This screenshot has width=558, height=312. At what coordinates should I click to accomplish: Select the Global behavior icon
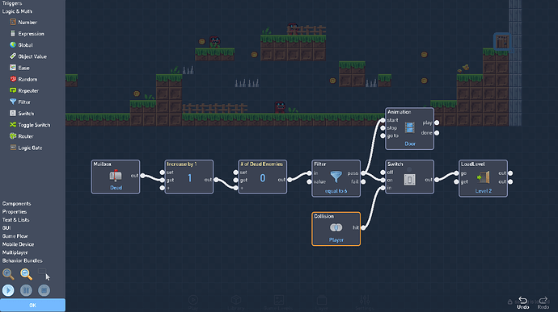point(13,44)
